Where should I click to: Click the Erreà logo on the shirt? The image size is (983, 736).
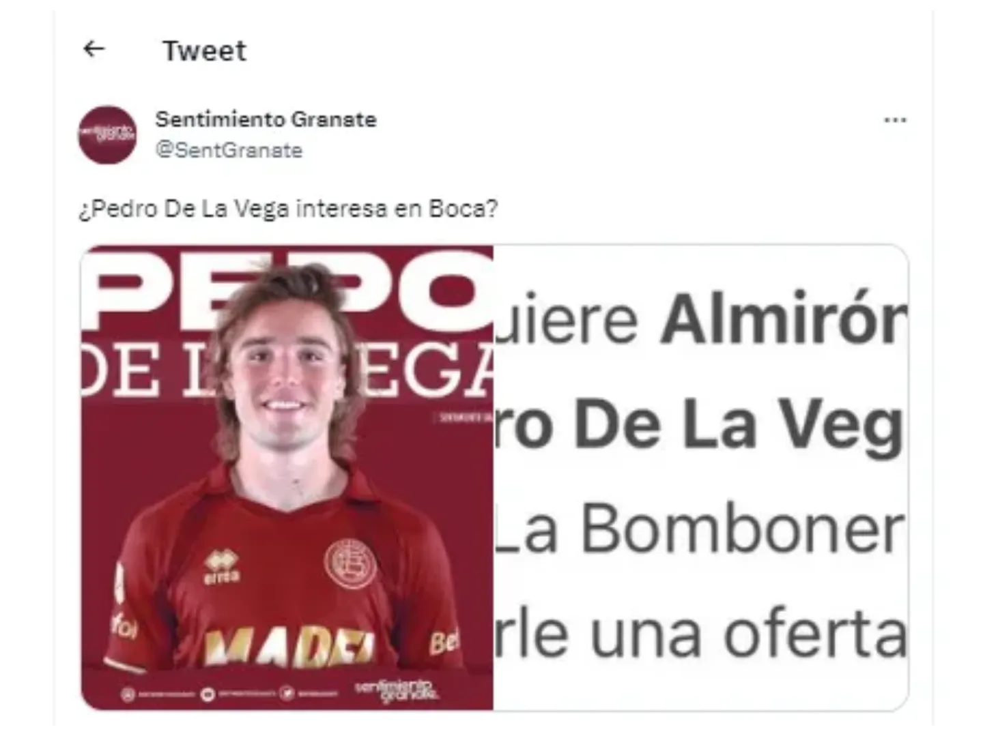tap(223, 568)
